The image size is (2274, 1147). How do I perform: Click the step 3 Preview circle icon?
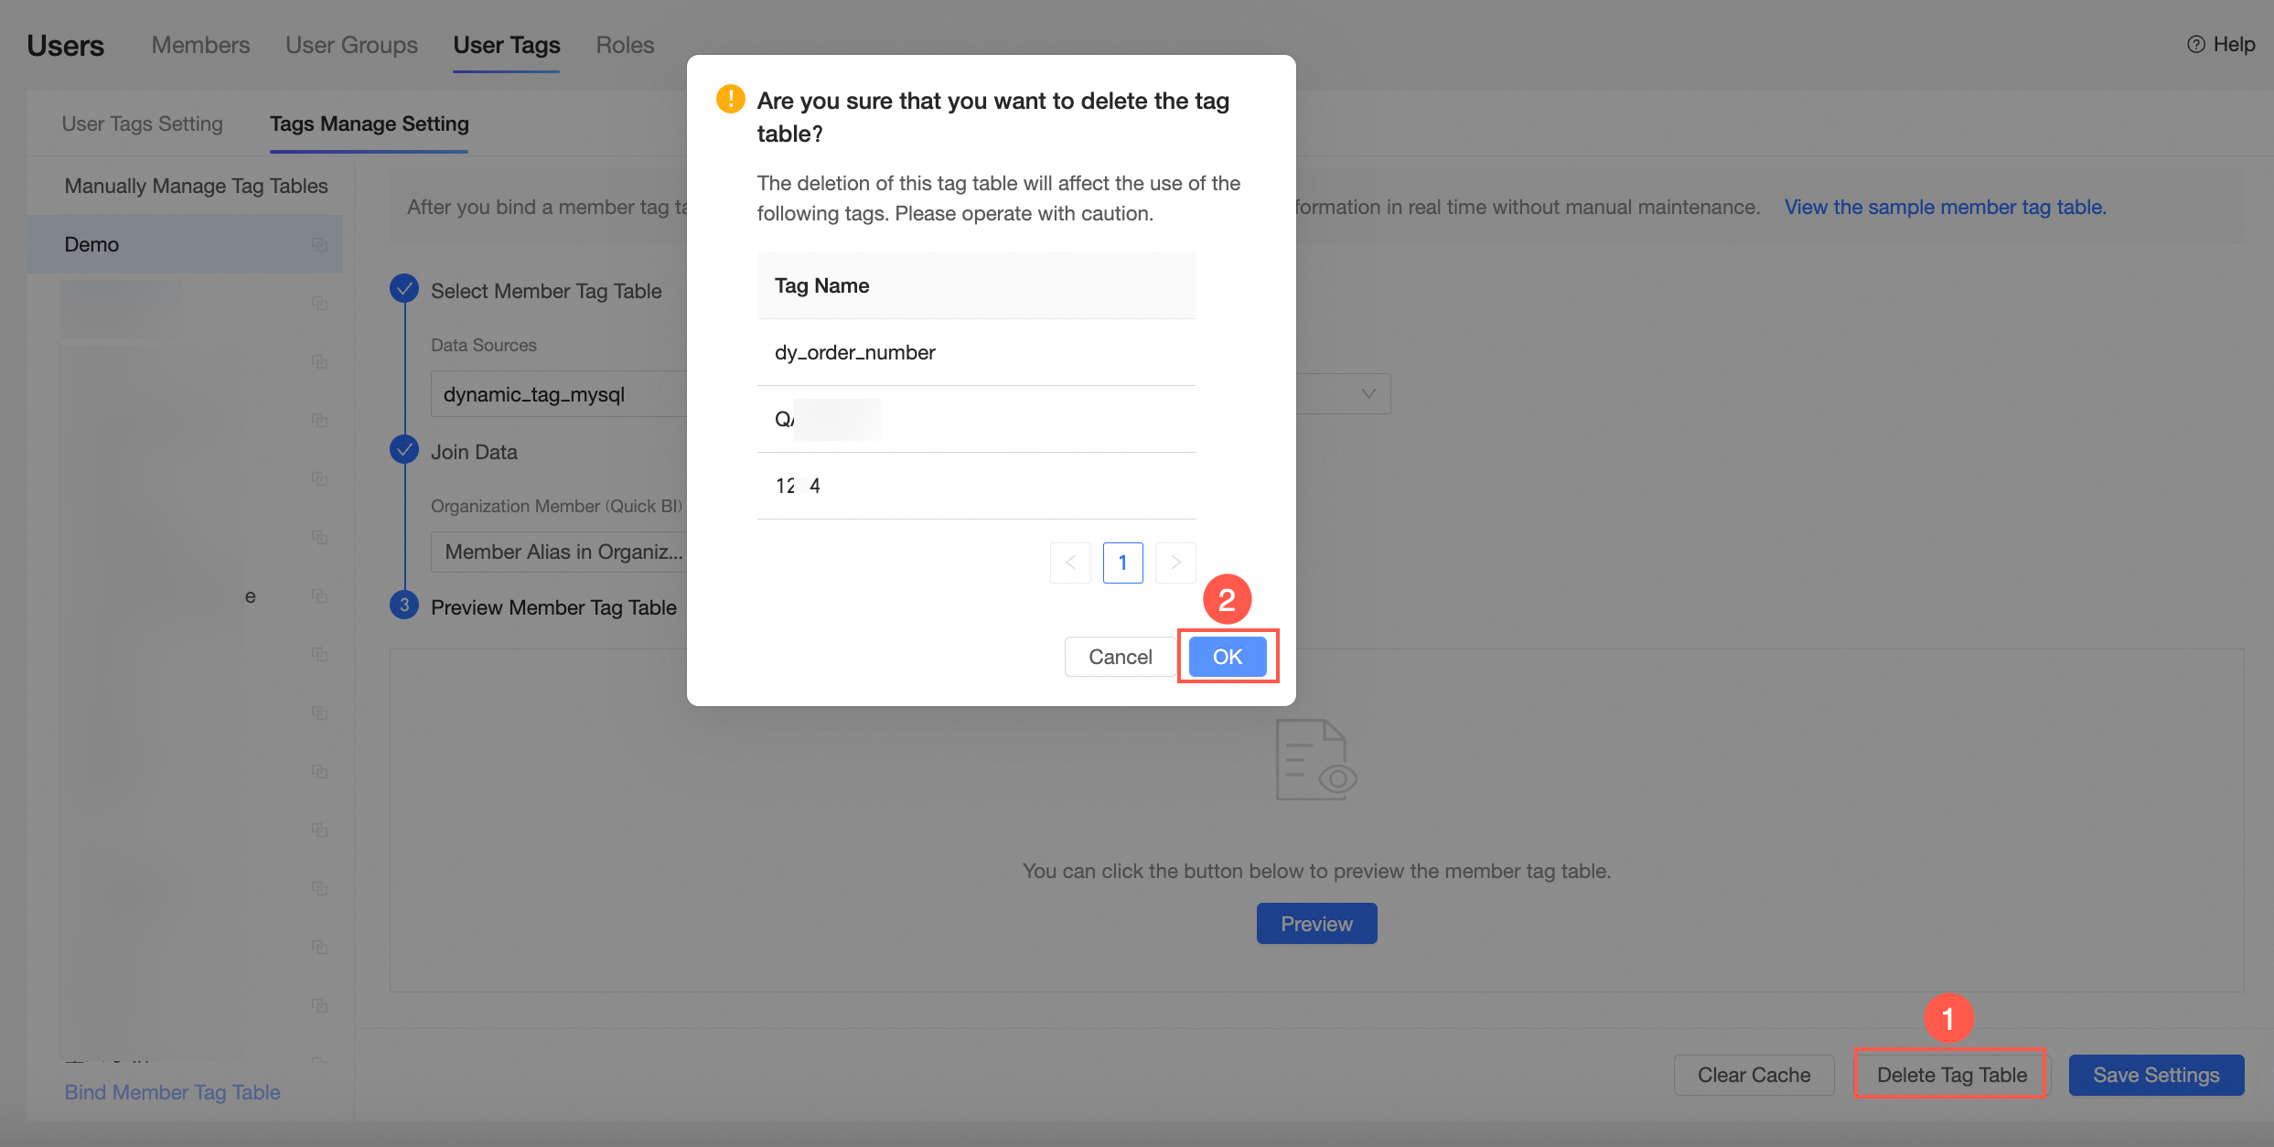coord(404,606)
